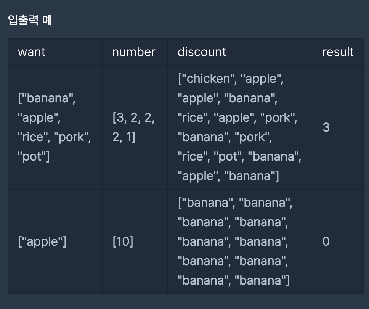The height and width of the screenshot is (309, 369).
Task: Click the 입출력 예 heading
Action: pyautogui.click(x=30, y=20)
